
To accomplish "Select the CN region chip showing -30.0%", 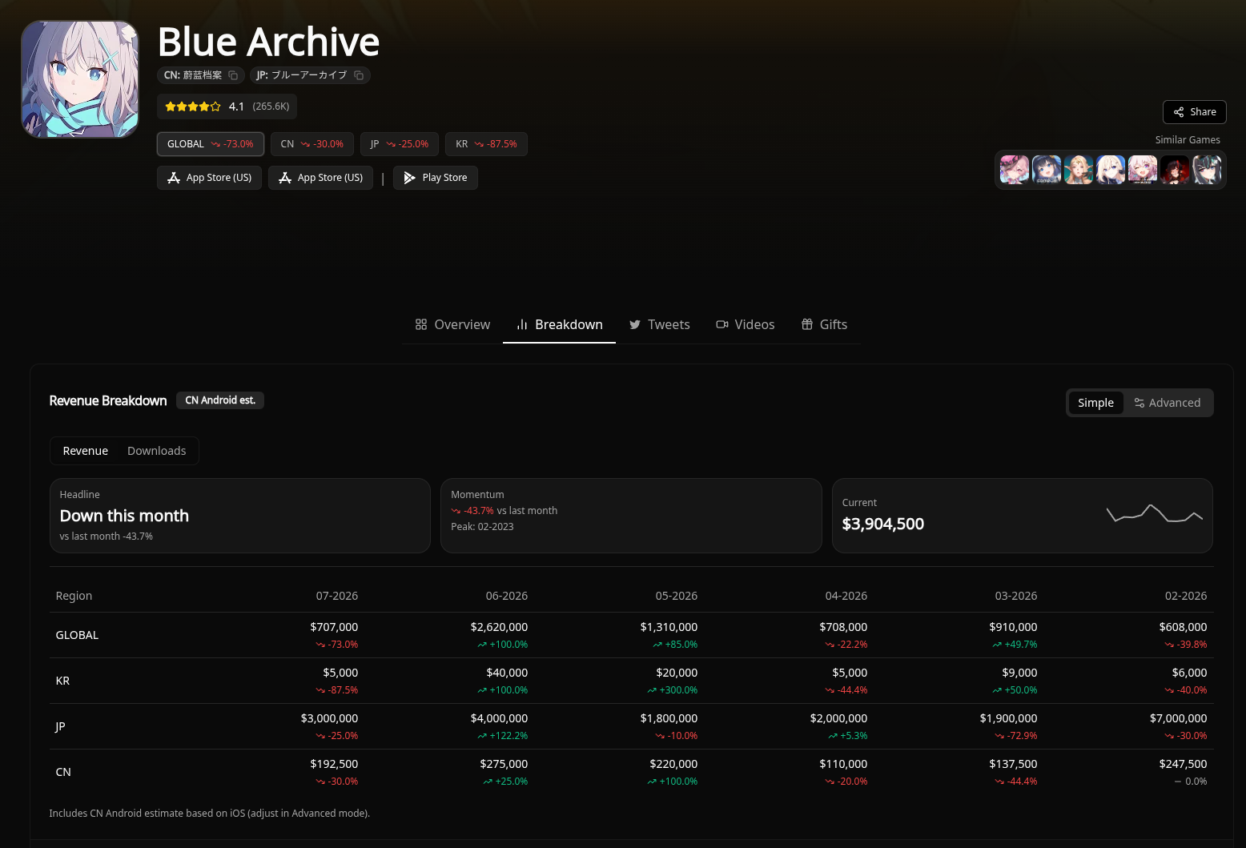I will [312, 144].
